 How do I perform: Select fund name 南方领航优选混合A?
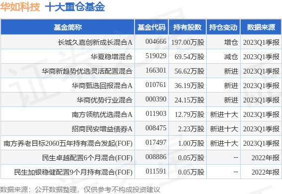click(x=102, y=114)
